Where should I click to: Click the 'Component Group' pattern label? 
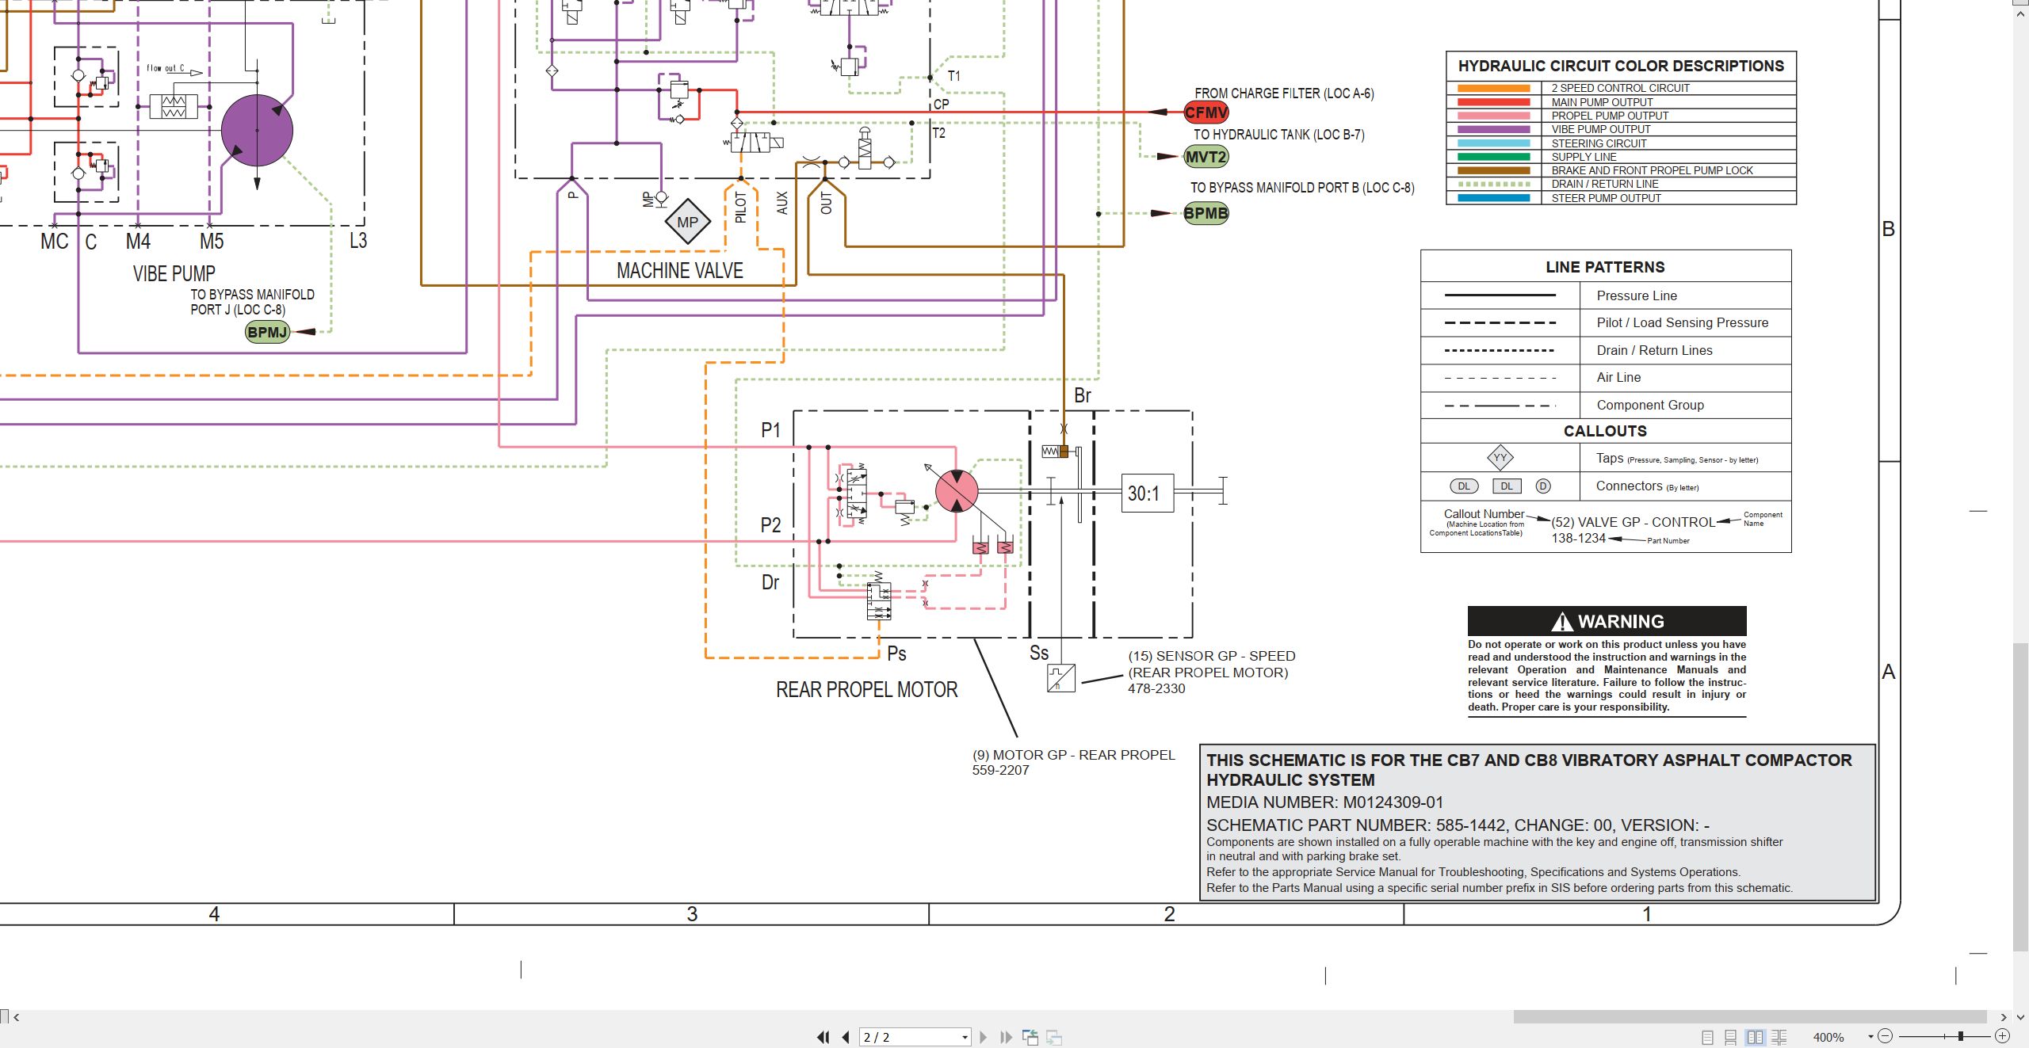(x=1649, y=405)
